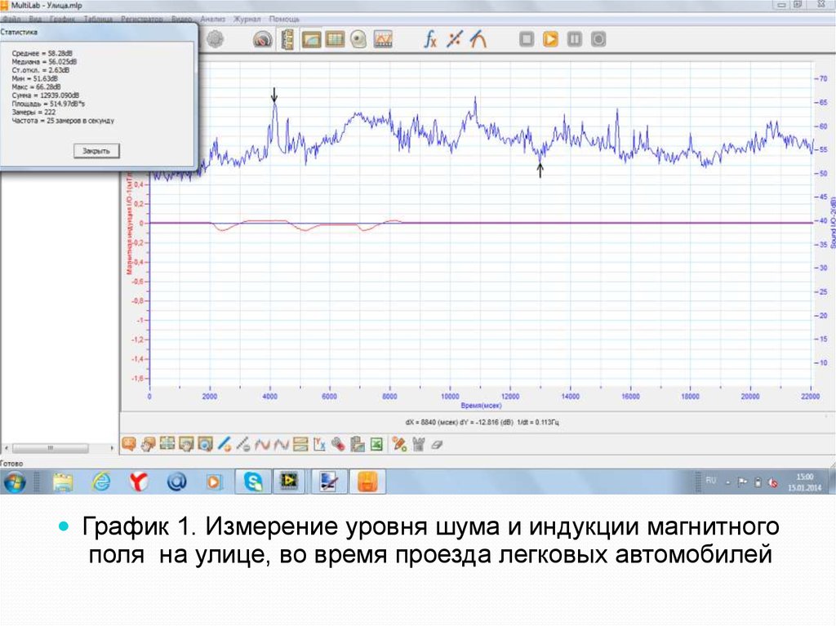Click the Excel export icon in graph toolbar
Viewport: 836px width, 626px height.
(x=376, y=444)
